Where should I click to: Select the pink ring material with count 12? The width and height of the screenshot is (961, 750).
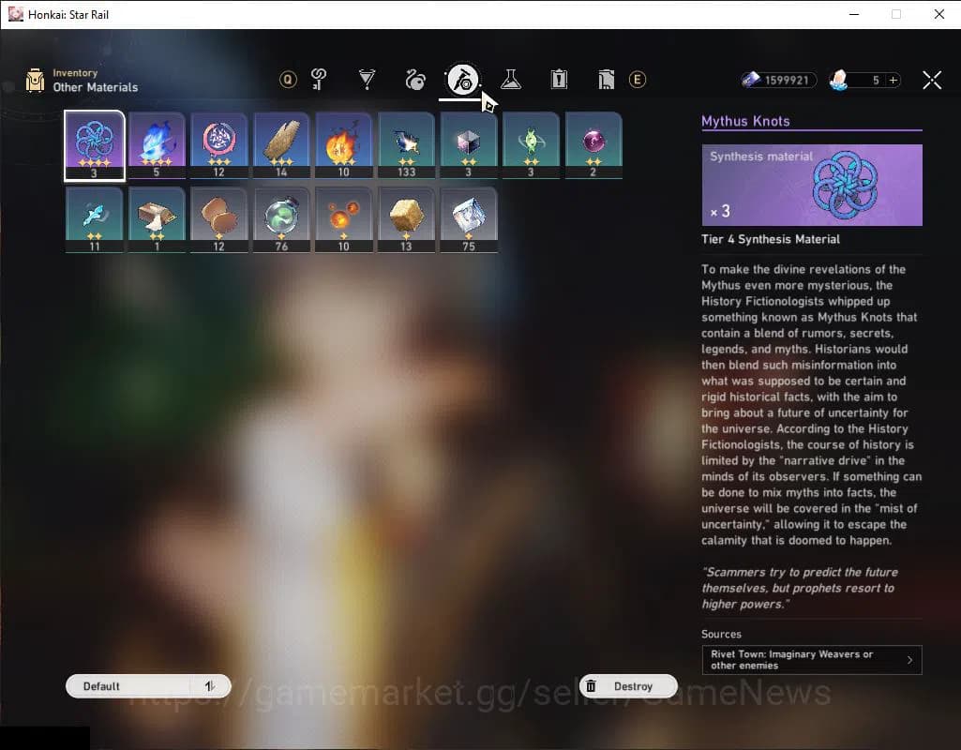click(218, 145)
